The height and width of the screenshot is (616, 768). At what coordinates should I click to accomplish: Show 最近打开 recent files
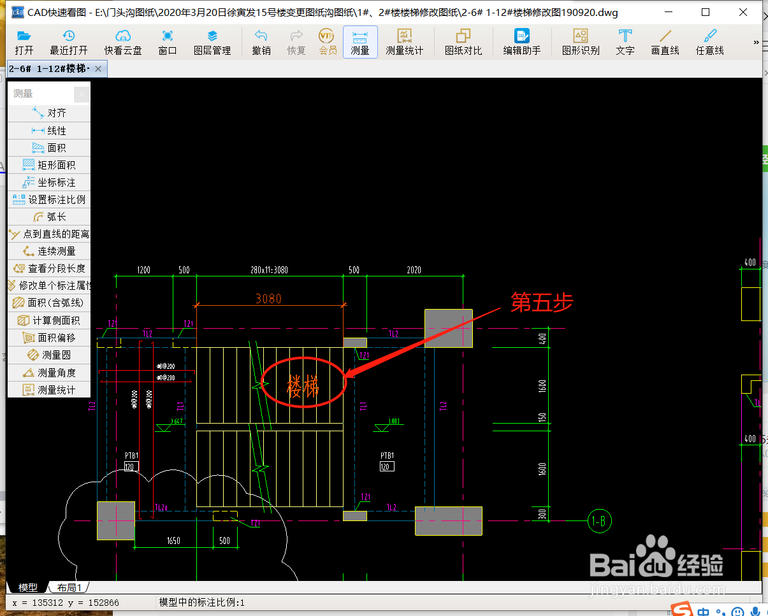pyautogui.click(x=69, y=43)
